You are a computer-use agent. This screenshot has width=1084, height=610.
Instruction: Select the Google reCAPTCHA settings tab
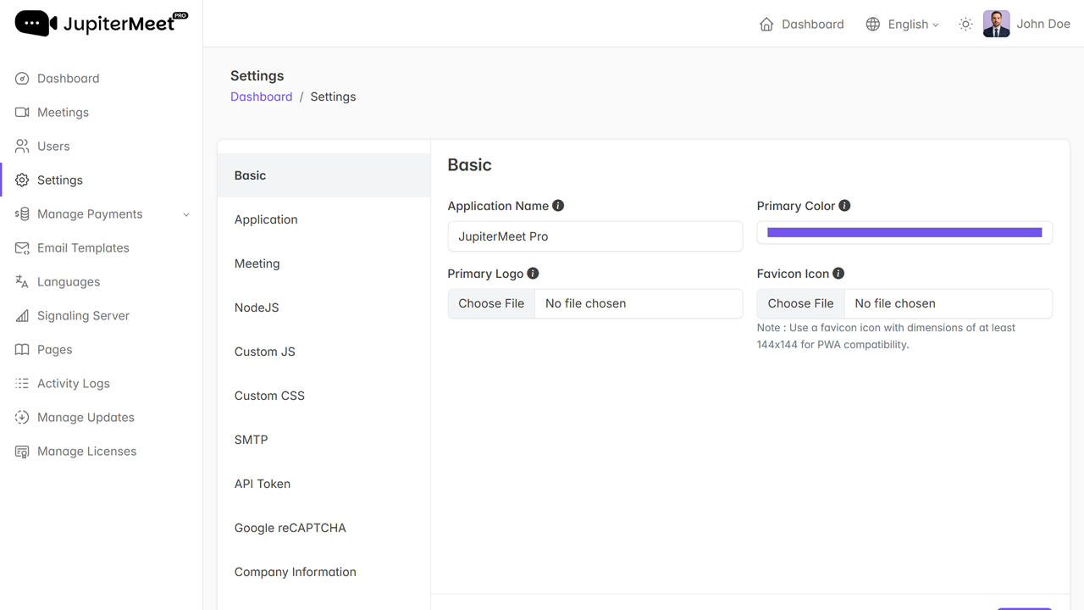point(290,528)
